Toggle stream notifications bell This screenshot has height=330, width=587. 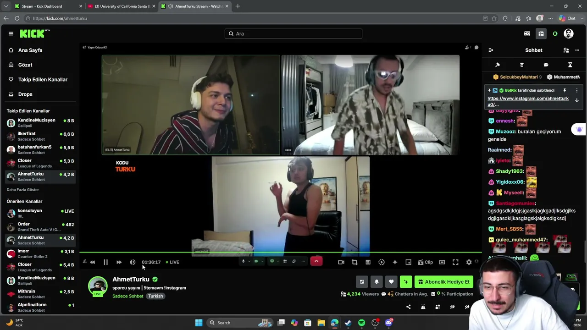coord(377,282)
